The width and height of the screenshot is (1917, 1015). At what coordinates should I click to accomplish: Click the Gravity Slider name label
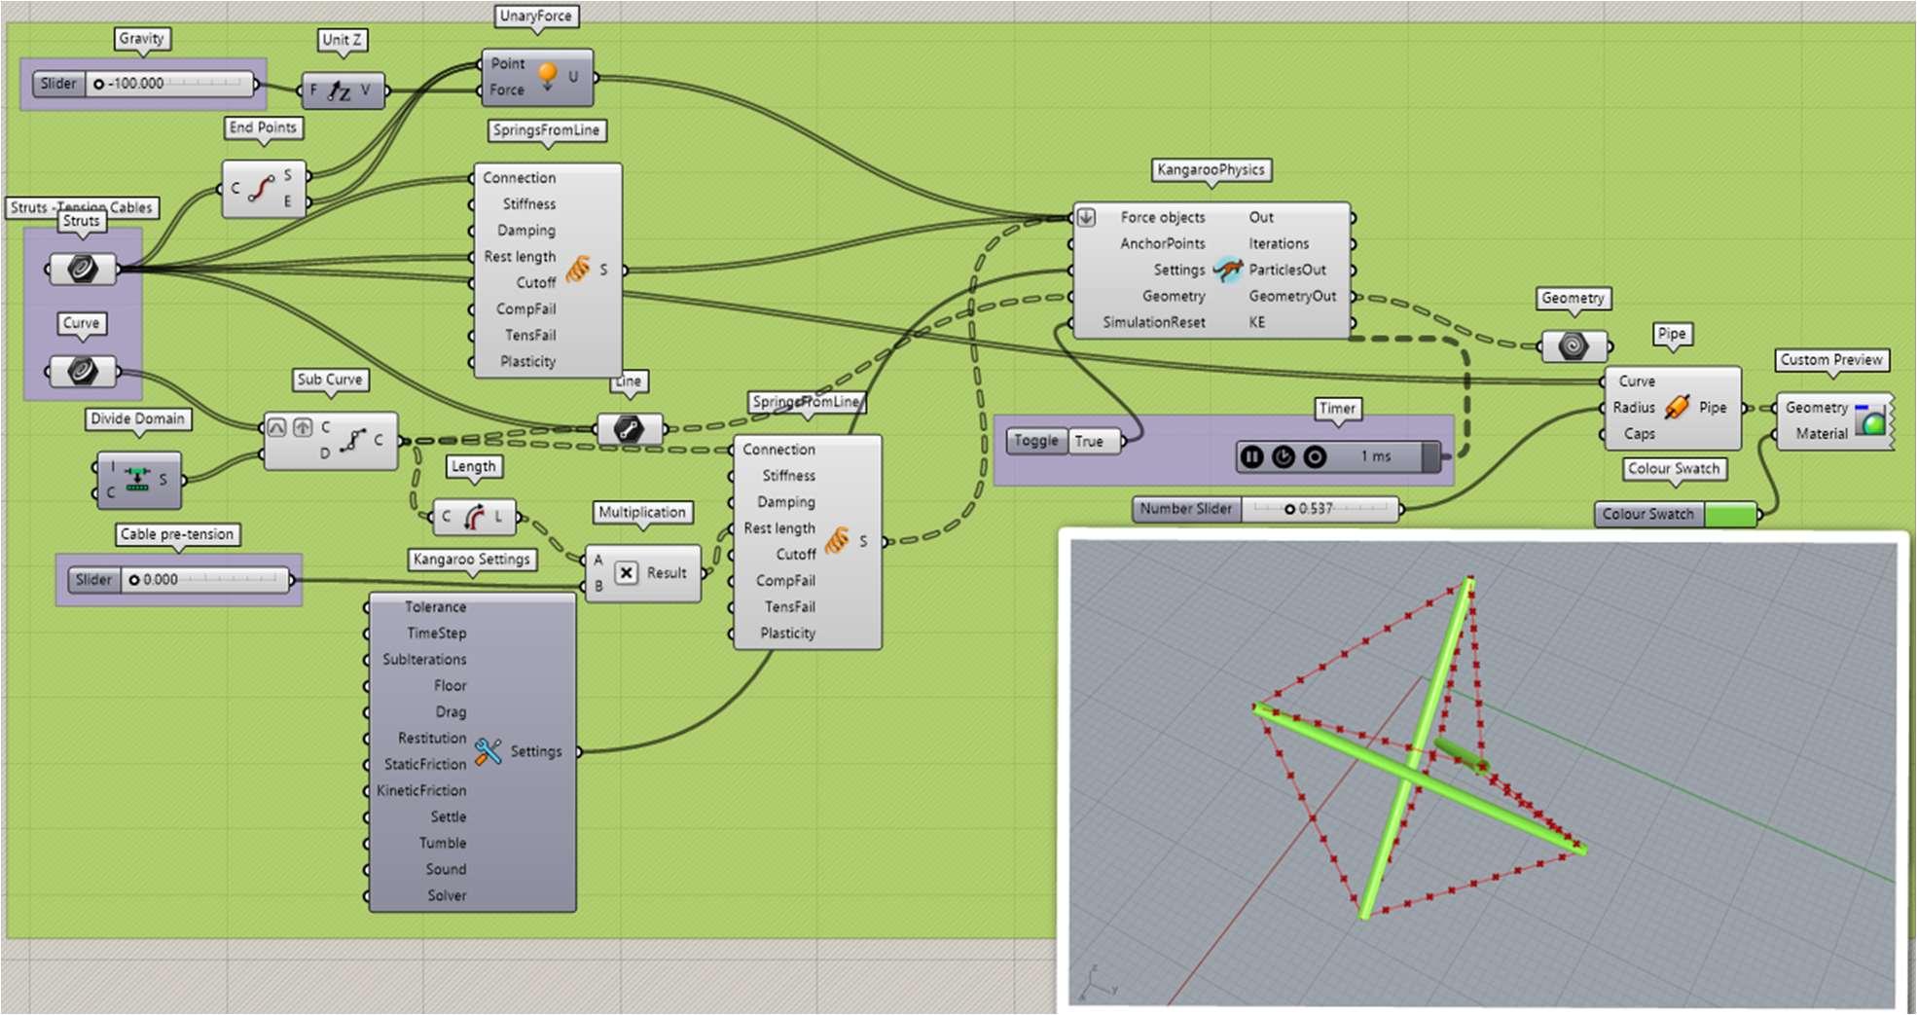[58, 84]
